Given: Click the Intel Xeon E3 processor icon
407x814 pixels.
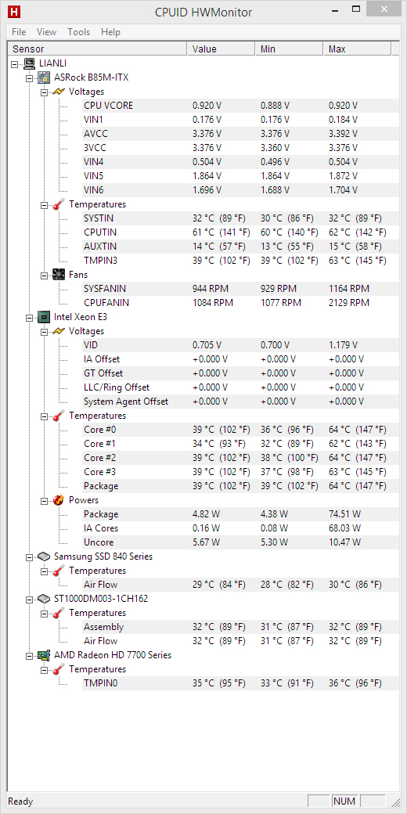Looking at the screenshot, I should point(44,316).
